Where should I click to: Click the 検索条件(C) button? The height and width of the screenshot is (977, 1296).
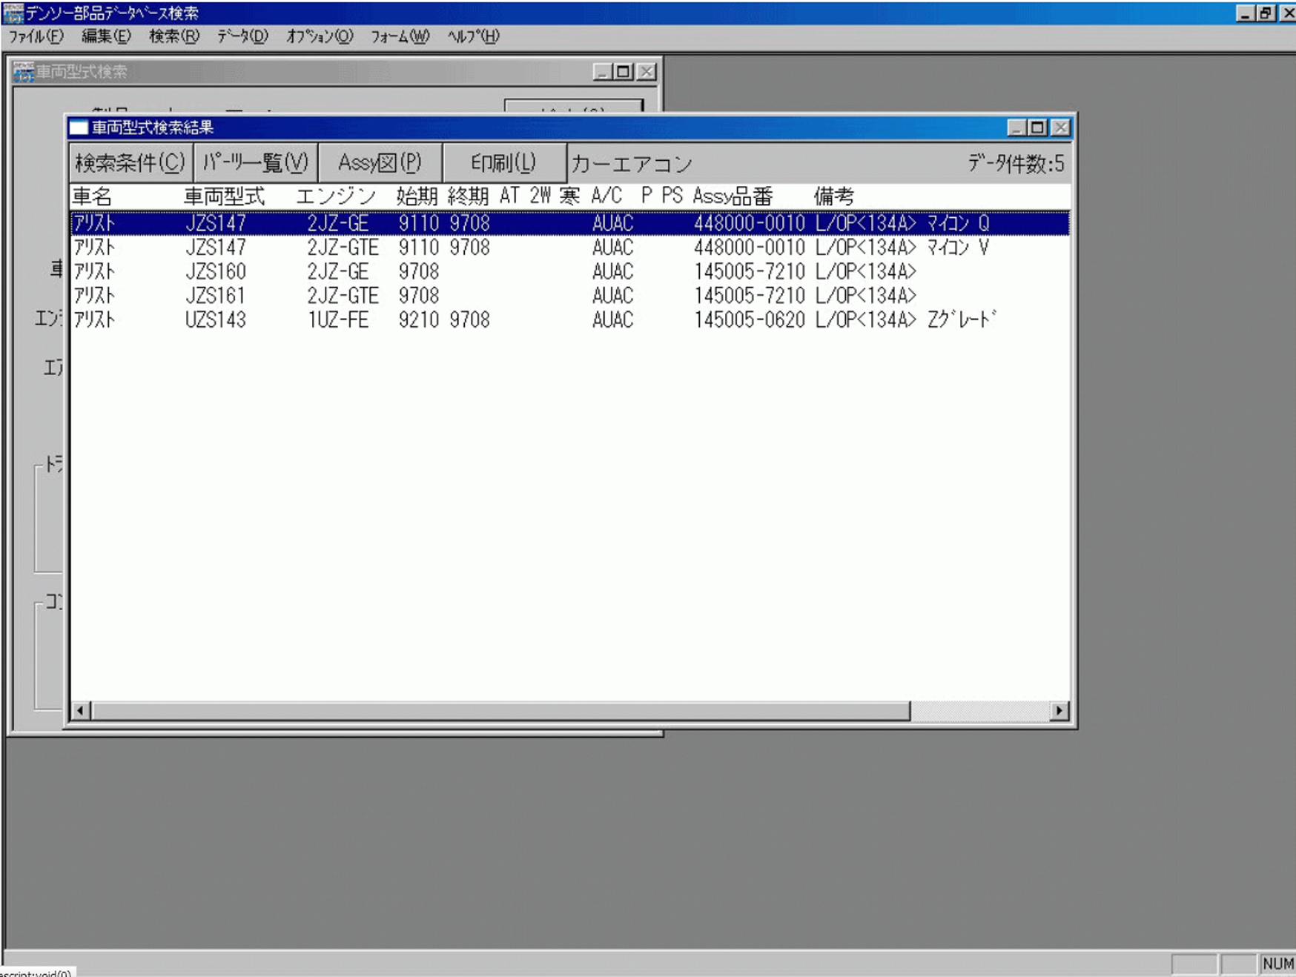coord(130,163)
